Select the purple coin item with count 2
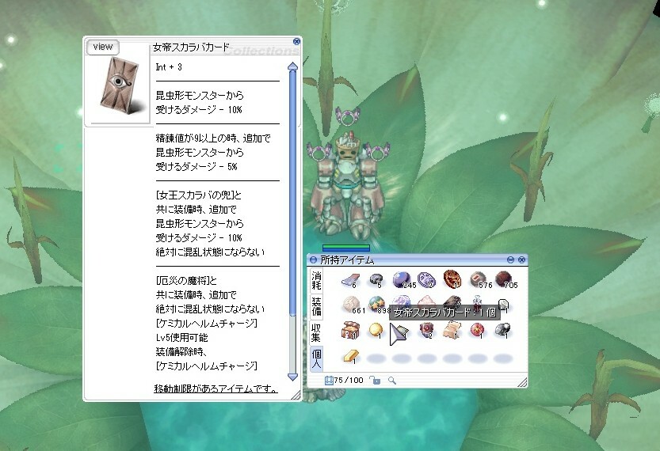Image resolution: width=660 pixels, height=451 pixels. click(426, 280)
